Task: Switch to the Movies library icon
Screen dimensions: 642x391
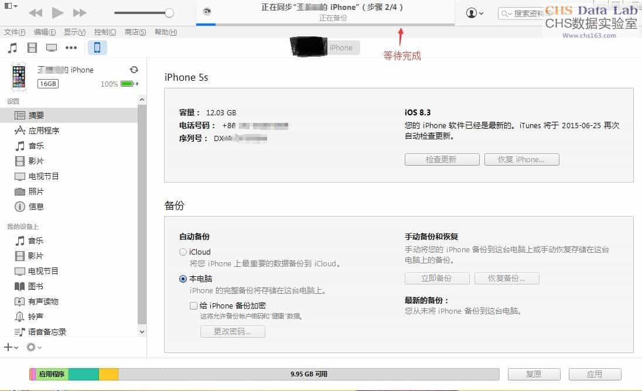Action: (32, 48)
